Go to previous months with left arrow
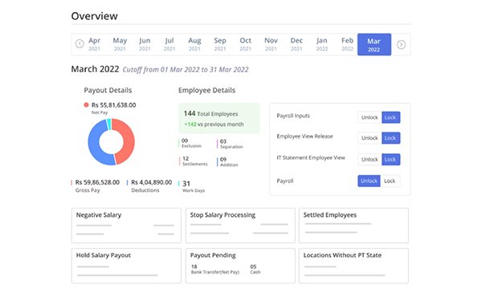 tap(80, 44)
